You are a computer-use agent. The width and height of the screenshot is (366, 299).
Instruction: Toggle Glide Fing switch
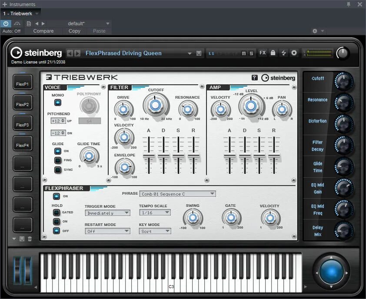coord(58,160)
